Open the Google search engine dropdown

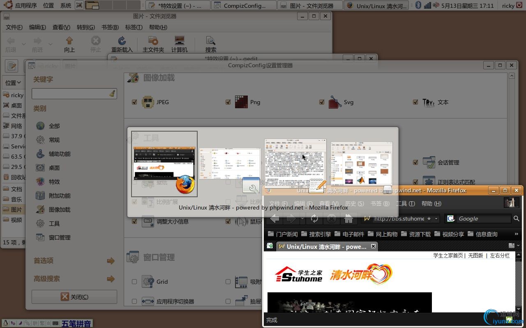(451, 219)
